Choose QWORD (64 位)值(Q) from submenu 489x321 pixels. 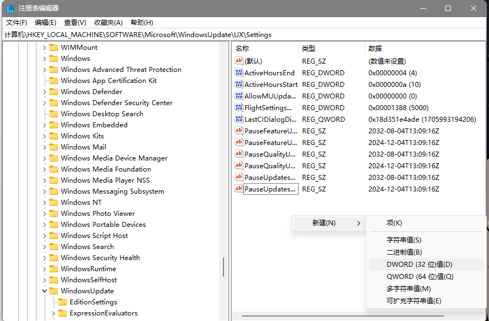426,277
